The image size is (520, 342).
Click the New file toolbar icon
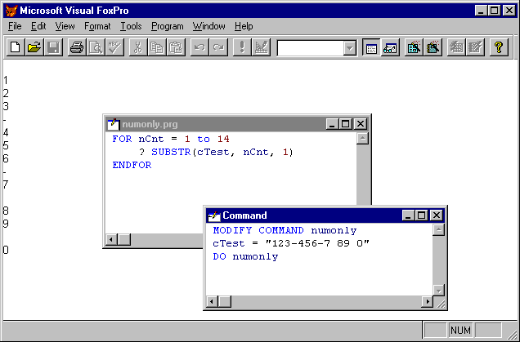tap(16, 47)
